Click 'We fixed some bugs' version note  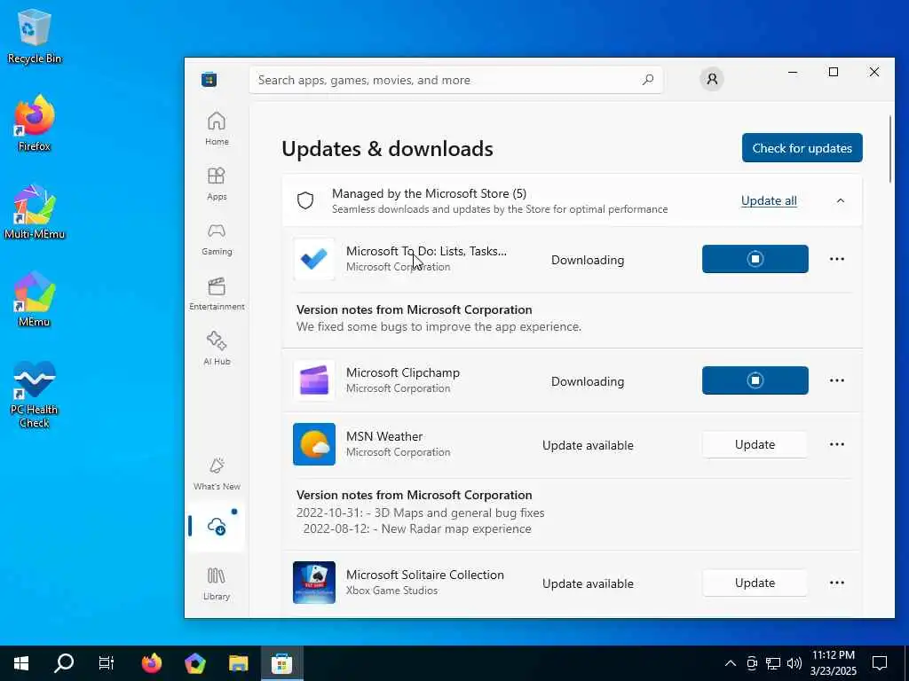pyautogui.click(x=439, y=326)
